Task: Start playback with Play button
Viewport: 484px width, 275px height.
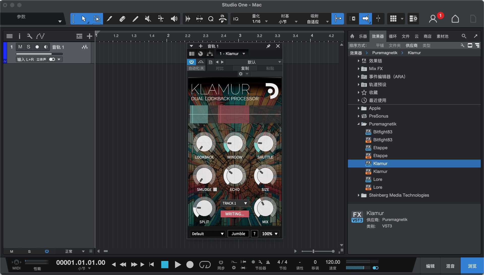Action: point(178,264)
